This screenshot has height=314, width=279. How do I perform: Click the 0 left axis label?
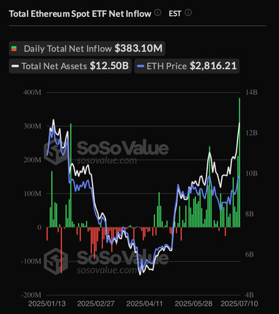40,227
